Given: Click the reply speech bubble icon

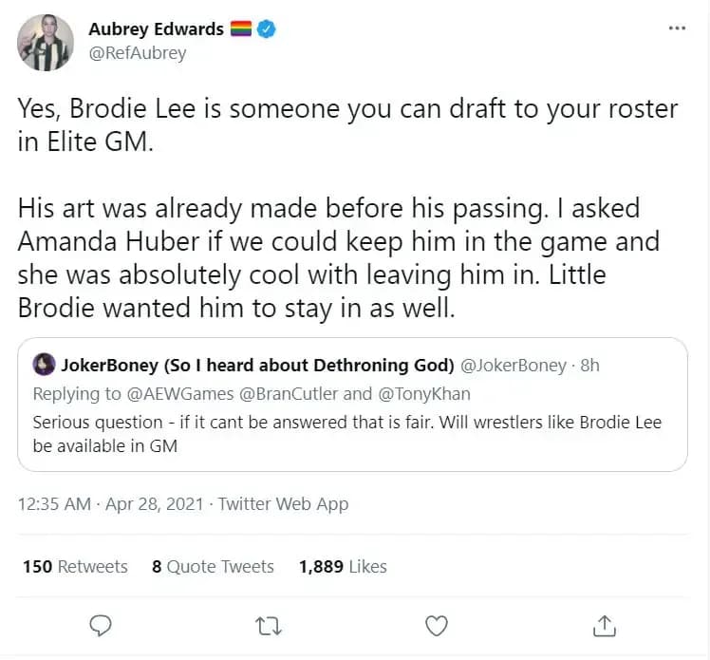Looking at the screenshot, I should [x=100, y=626].
